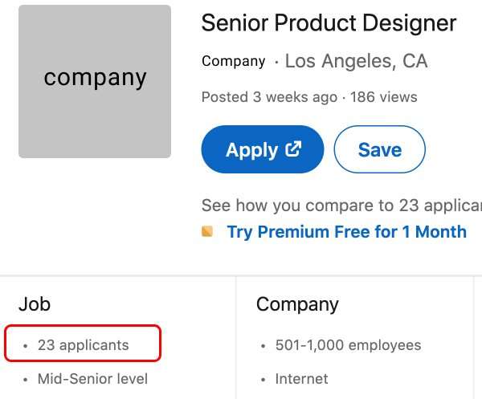
Task: Click the external link icon in Apply
Action: coord(294,149)
